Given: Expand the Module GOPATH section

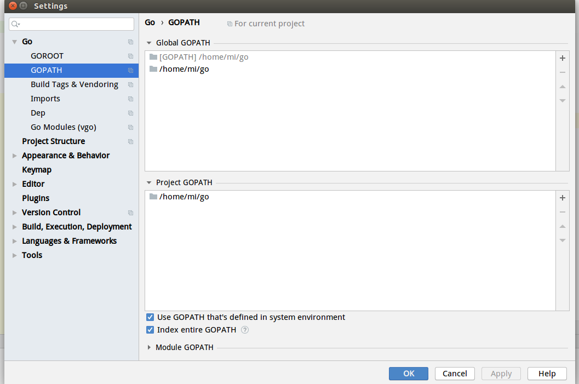Looking at the screenshot, I should click(149, 347).
